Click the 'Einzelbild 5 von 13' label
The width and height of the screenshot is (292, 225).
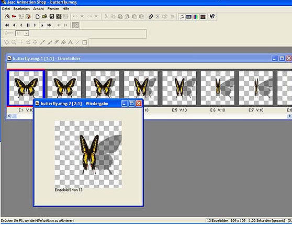coord(69,190)
